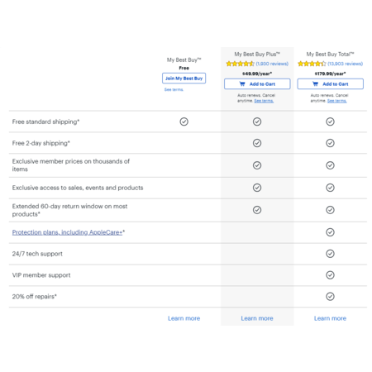Image resolution: width=372 pixels, height=372 pixels.
Task: Open See terms under Join My Best Buy
Action: [x=174, y=89]
